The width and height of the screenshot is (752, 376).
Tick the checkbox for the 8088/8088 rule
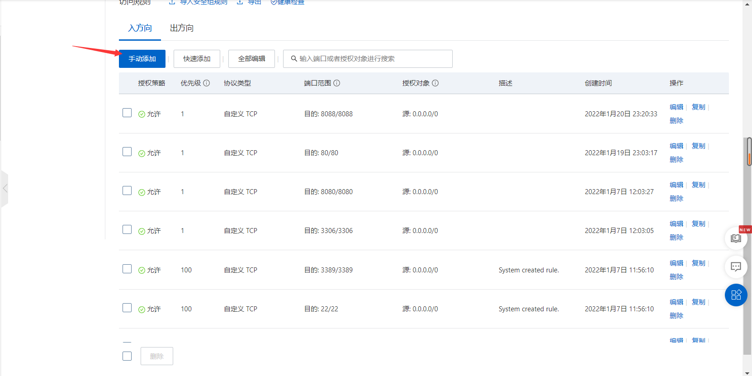[127, 113]
